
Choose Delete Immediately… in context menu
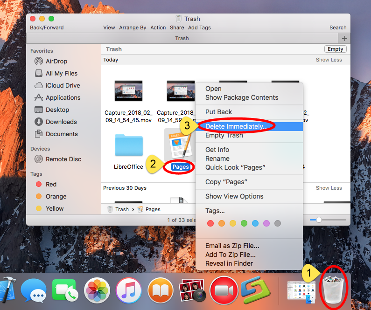coord(249,126)
